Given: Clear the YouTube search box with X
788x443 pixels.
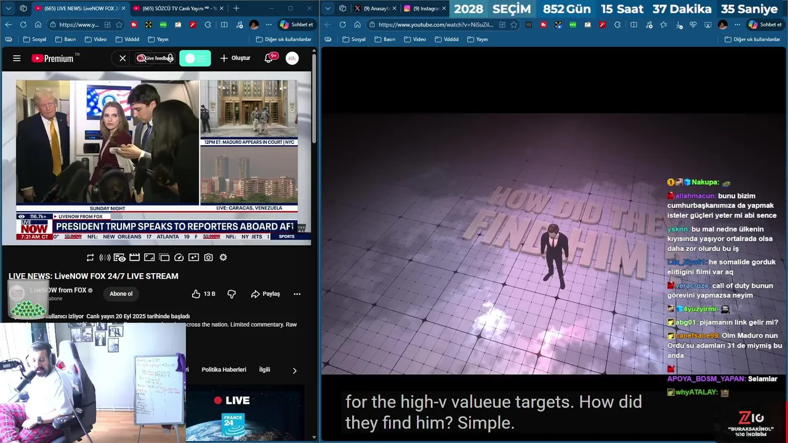Looking at the screenshot, I should [x=123, y=58].
